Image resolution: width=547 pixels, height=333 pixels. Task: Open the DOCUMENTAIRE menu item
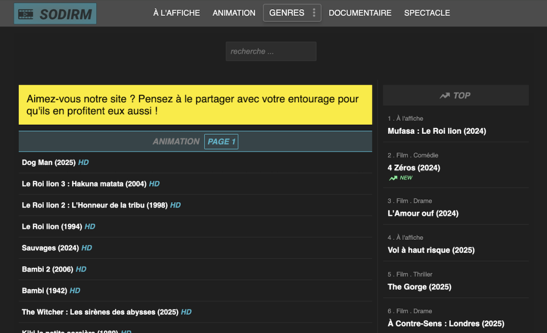(360, 13)
